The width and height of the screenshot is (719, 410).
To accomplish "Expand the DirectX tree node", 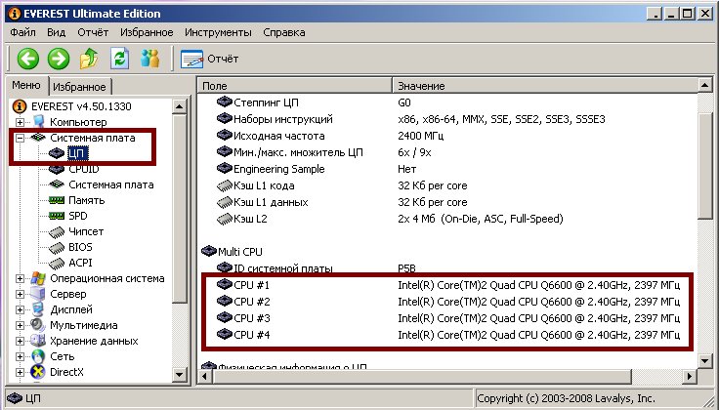I will [20, 372].
